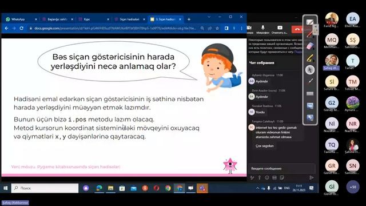Toggle the Chrome side panel icon
Image resolution: width=366 pixels, height=206 pixels.
click(x=226, y=28)
